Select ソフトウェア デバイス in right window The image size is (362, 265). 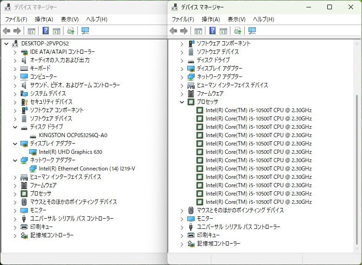pyautogui.click(x=218, y=52)
